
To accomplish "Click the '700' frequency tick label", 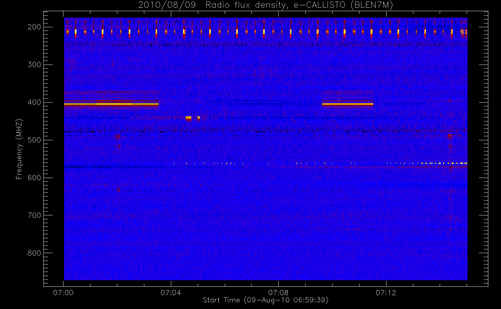I will (34, 215).
